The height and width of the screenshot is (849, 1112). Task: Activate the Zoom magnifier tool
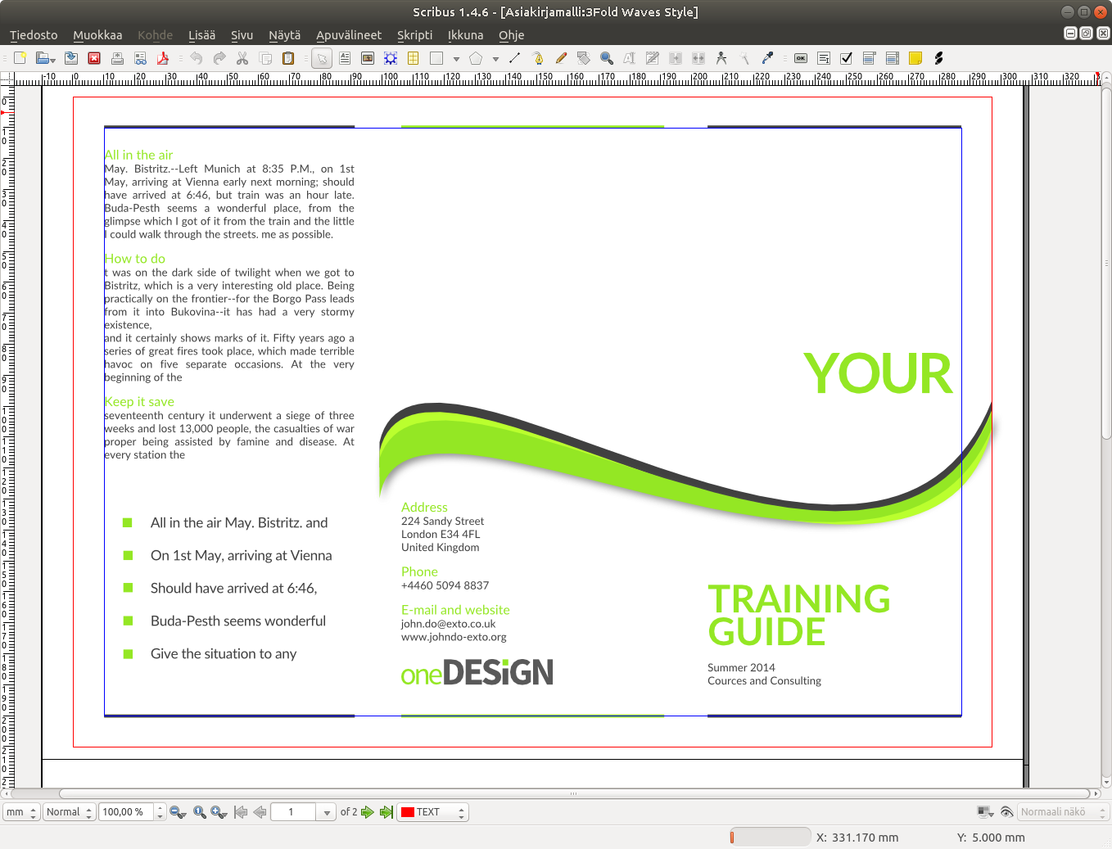pyautogui.click(x=607, y=58)
